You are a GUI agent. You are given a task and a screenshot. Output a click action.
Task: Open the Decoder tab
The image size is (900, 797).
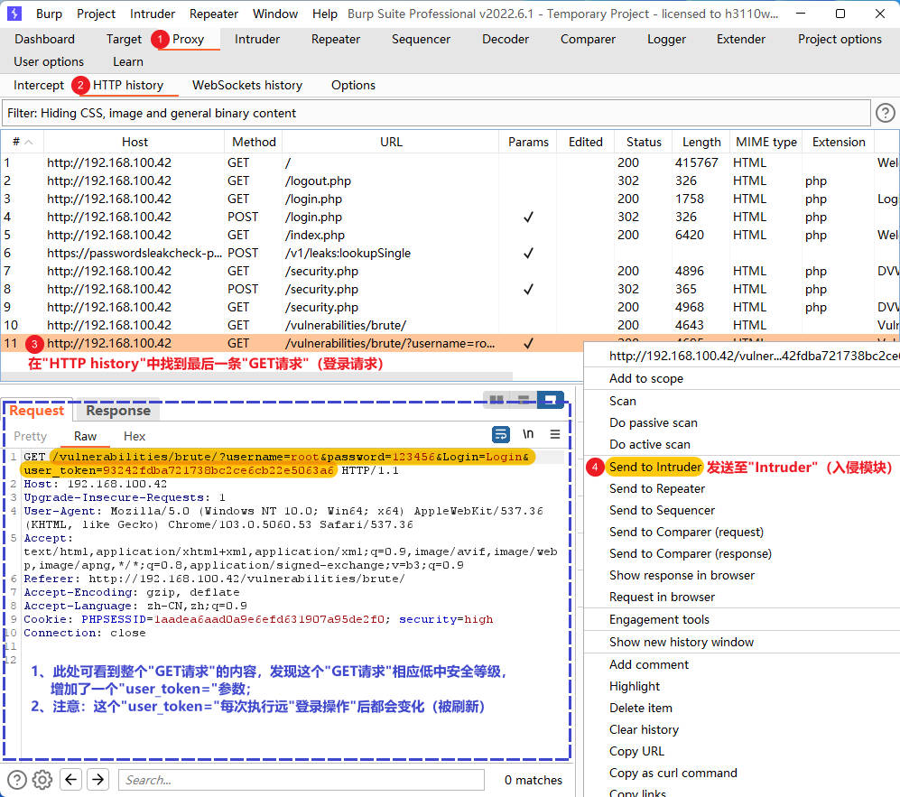[506, 39]
